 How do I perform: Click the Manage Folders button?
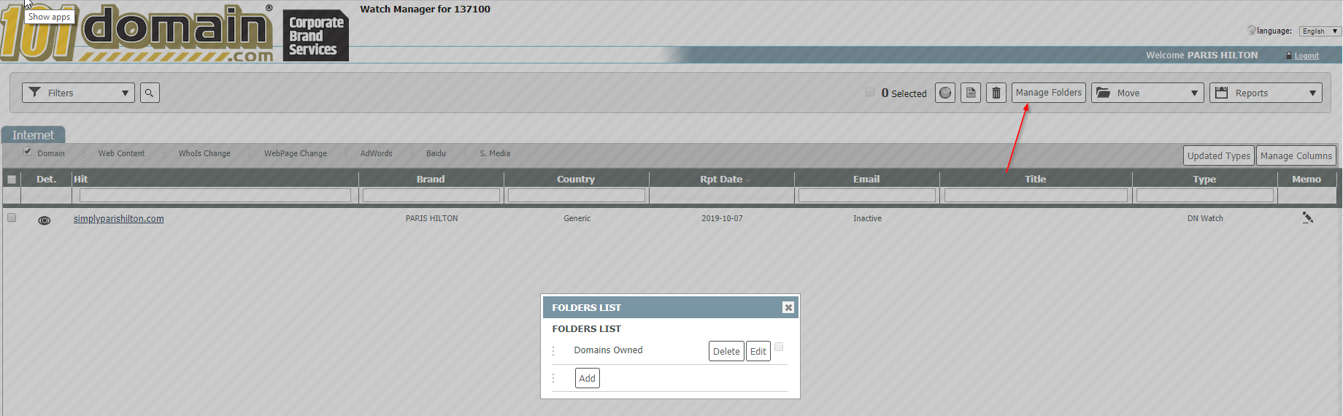click(x=1048, y=93)
